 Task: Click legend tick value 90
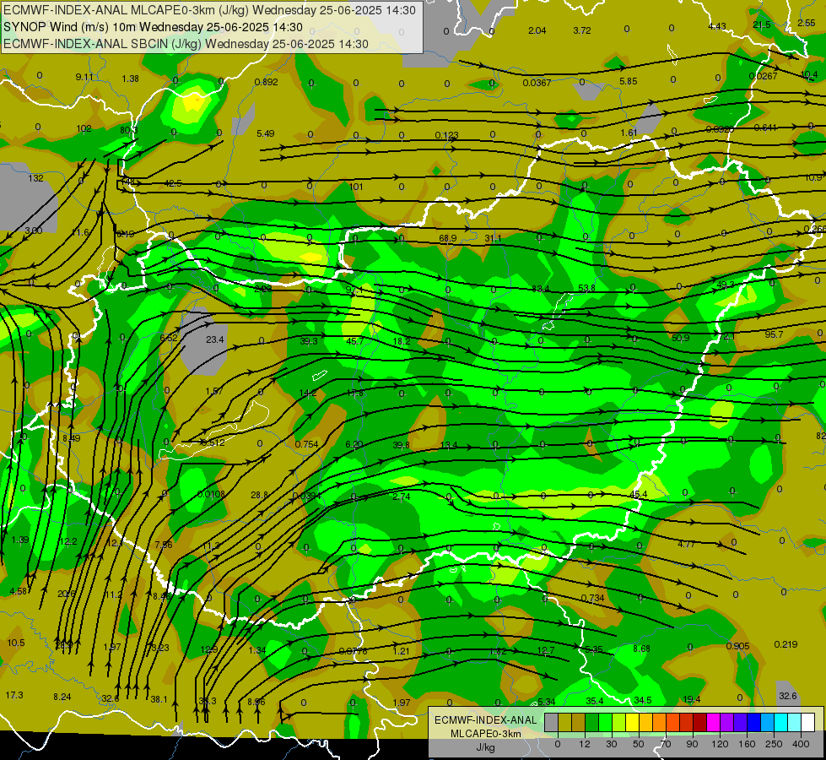(692, 744)
